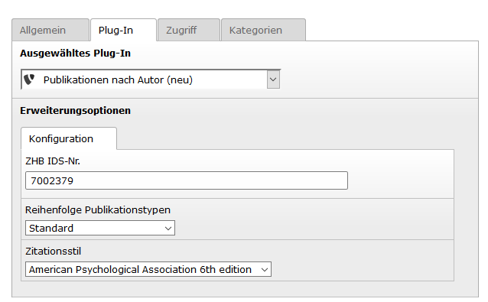Select the Konfiguration sub-tab
This screenshot has height=302, width=488.
pyautogui.click(x=69, y=138)
